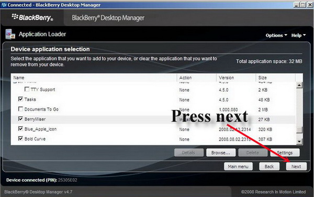Click the Browse... button
The image size is (314, 197).
(221, 152)
